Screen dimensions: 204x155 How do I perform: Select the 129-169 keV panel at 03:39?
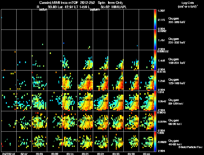coord(131,81)
